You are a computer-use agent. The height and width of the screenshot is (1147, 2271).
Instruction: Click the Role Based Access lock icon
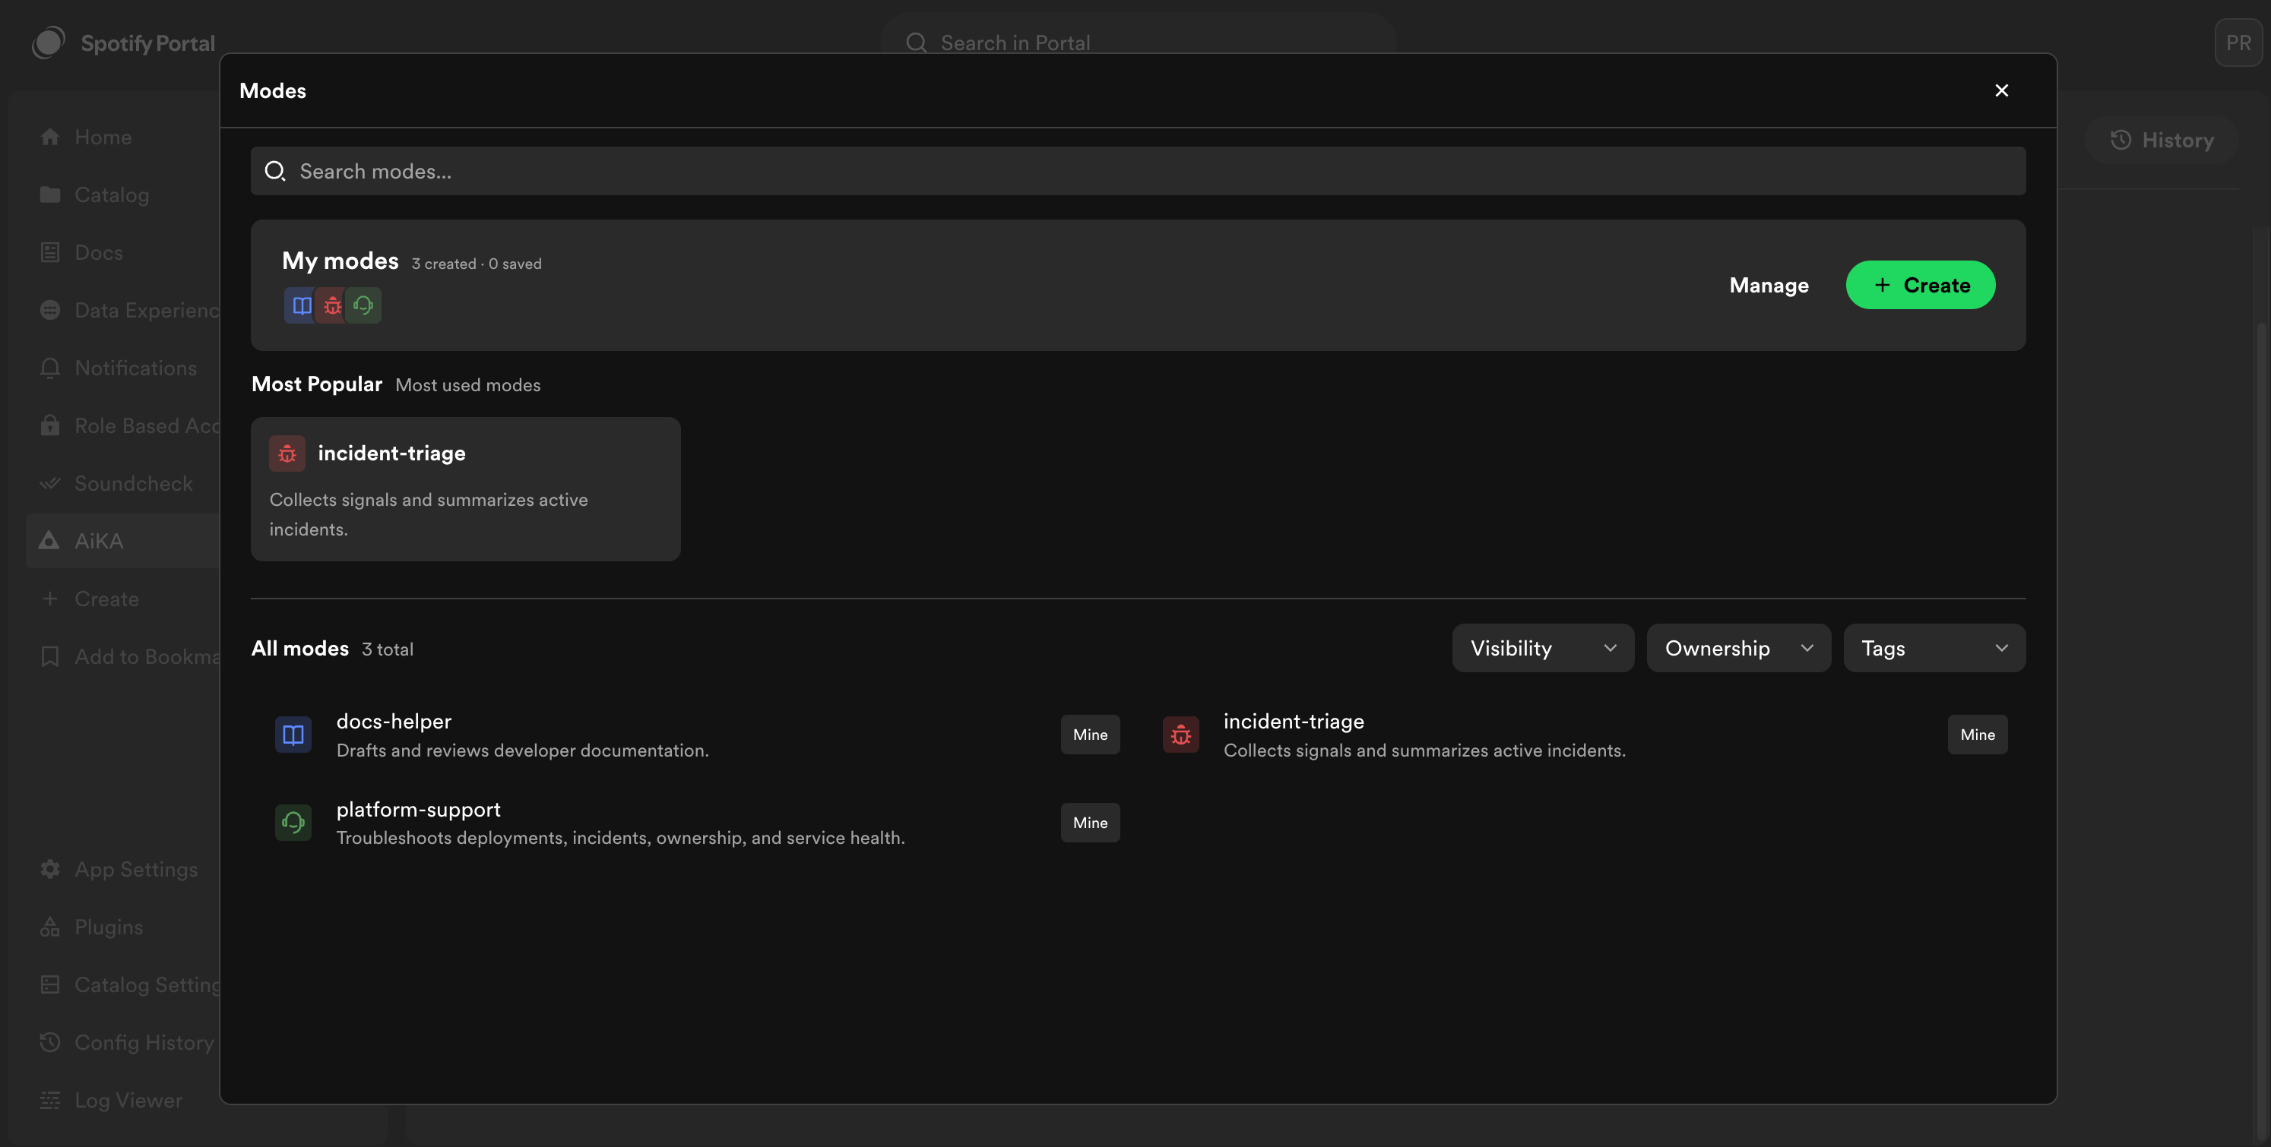click(x=50, y=425)
